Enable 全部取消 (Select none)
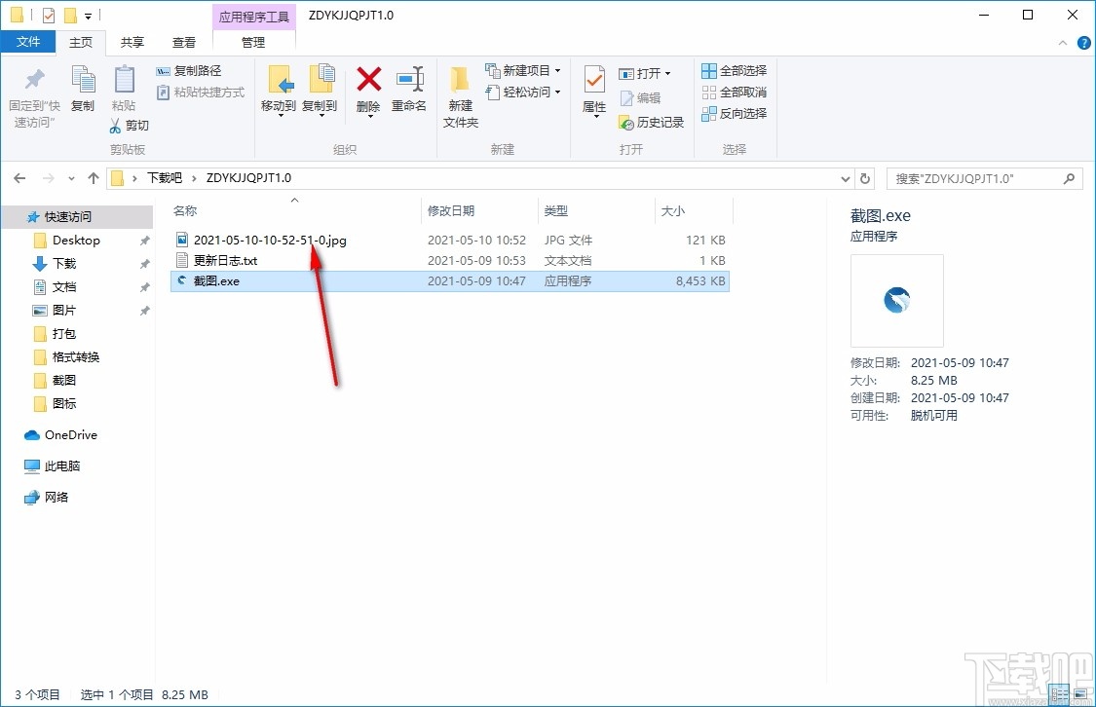Image resolution: width=1096 pixels, height=707 pixels. (x=732, y=91)
